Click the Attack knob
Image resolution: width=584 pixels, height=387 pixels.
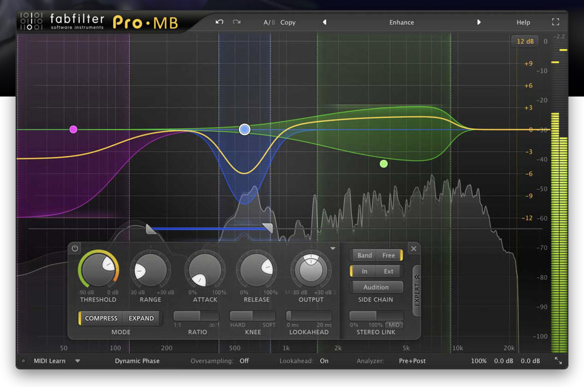coord(205,270)
